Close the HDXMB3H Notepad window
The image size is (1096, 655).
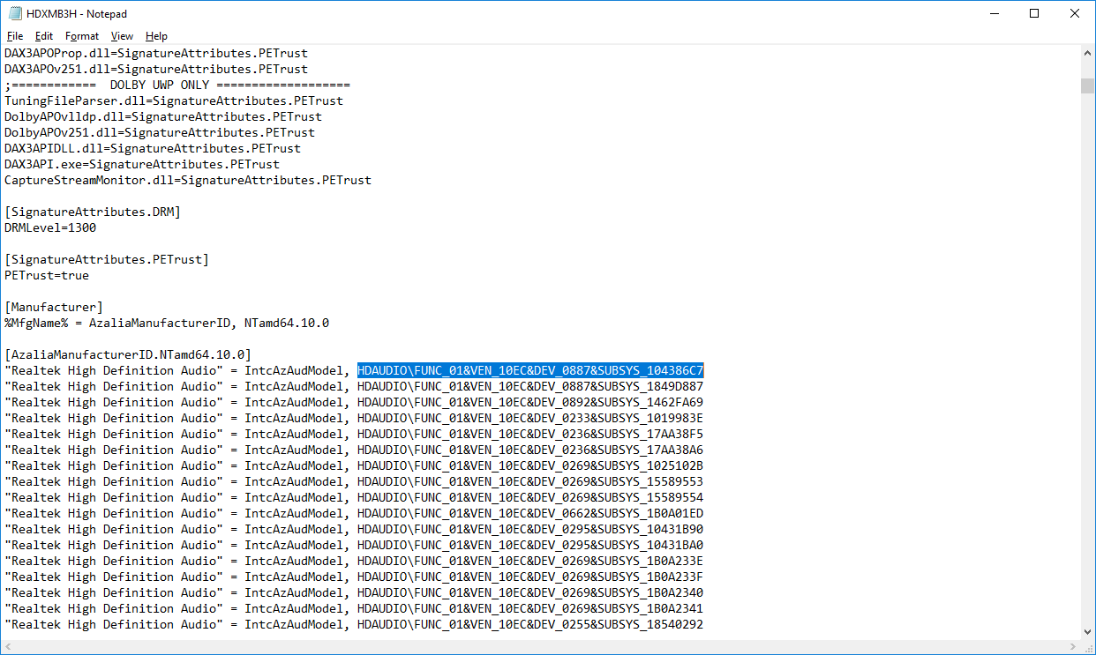[1075, 14]
